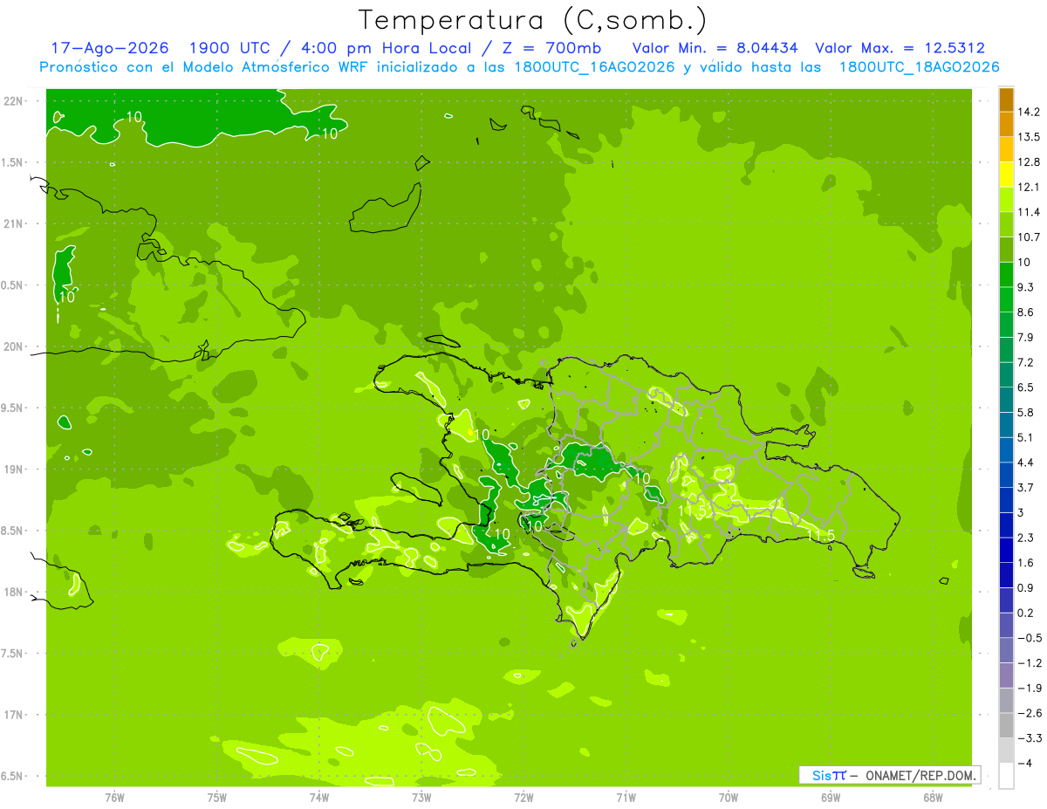1047x809 pixels.
Task: Click the colorbar value "5.1"
Action: pos(1025,437)
